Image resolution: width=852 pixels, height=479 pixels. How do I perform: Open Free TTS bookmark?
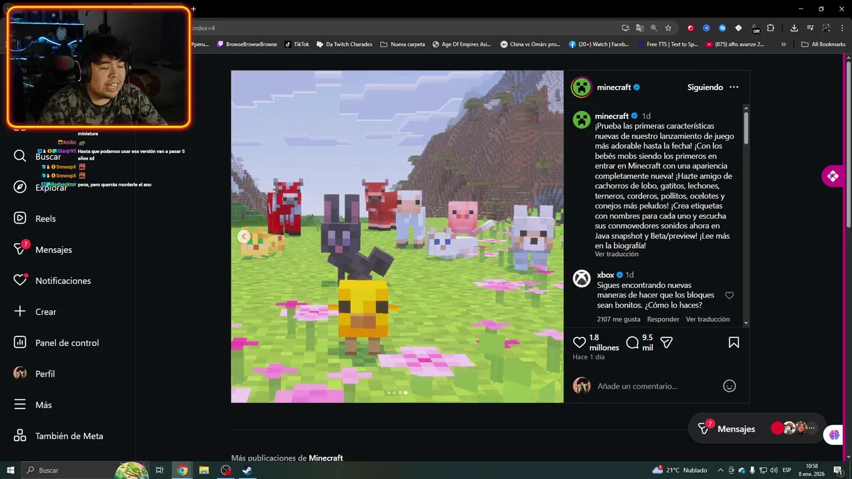pos(667,45)
